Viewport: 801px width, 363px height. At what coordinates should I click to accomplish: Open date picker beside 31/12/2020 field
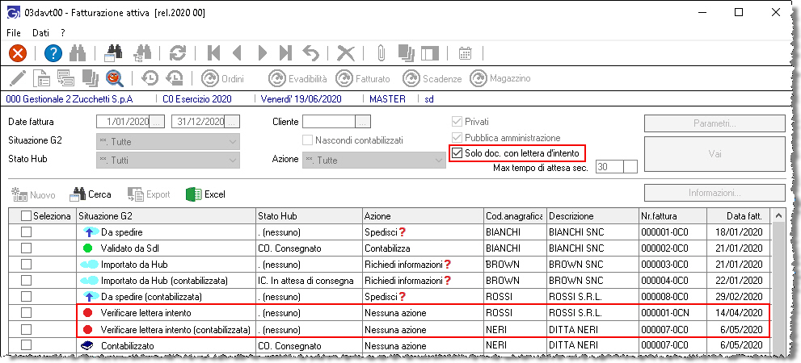tap(233, 121)
